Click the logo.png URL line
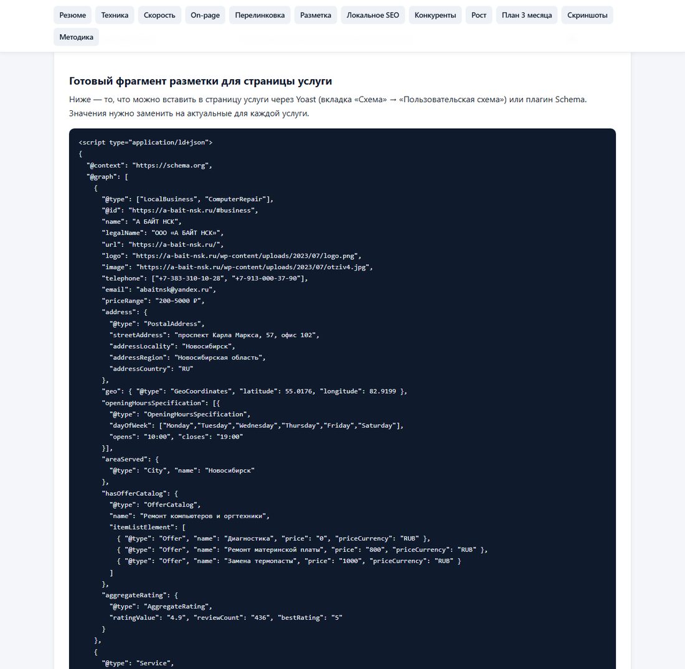 [232, 256]
